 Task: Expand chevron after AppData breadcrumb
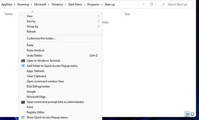(15, 5)
